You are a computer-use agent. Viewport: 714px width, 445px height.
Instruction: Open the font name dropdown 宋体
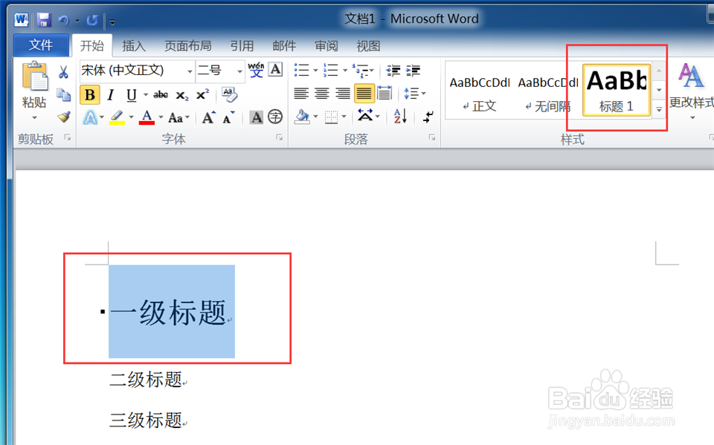[x=190, y=71]
